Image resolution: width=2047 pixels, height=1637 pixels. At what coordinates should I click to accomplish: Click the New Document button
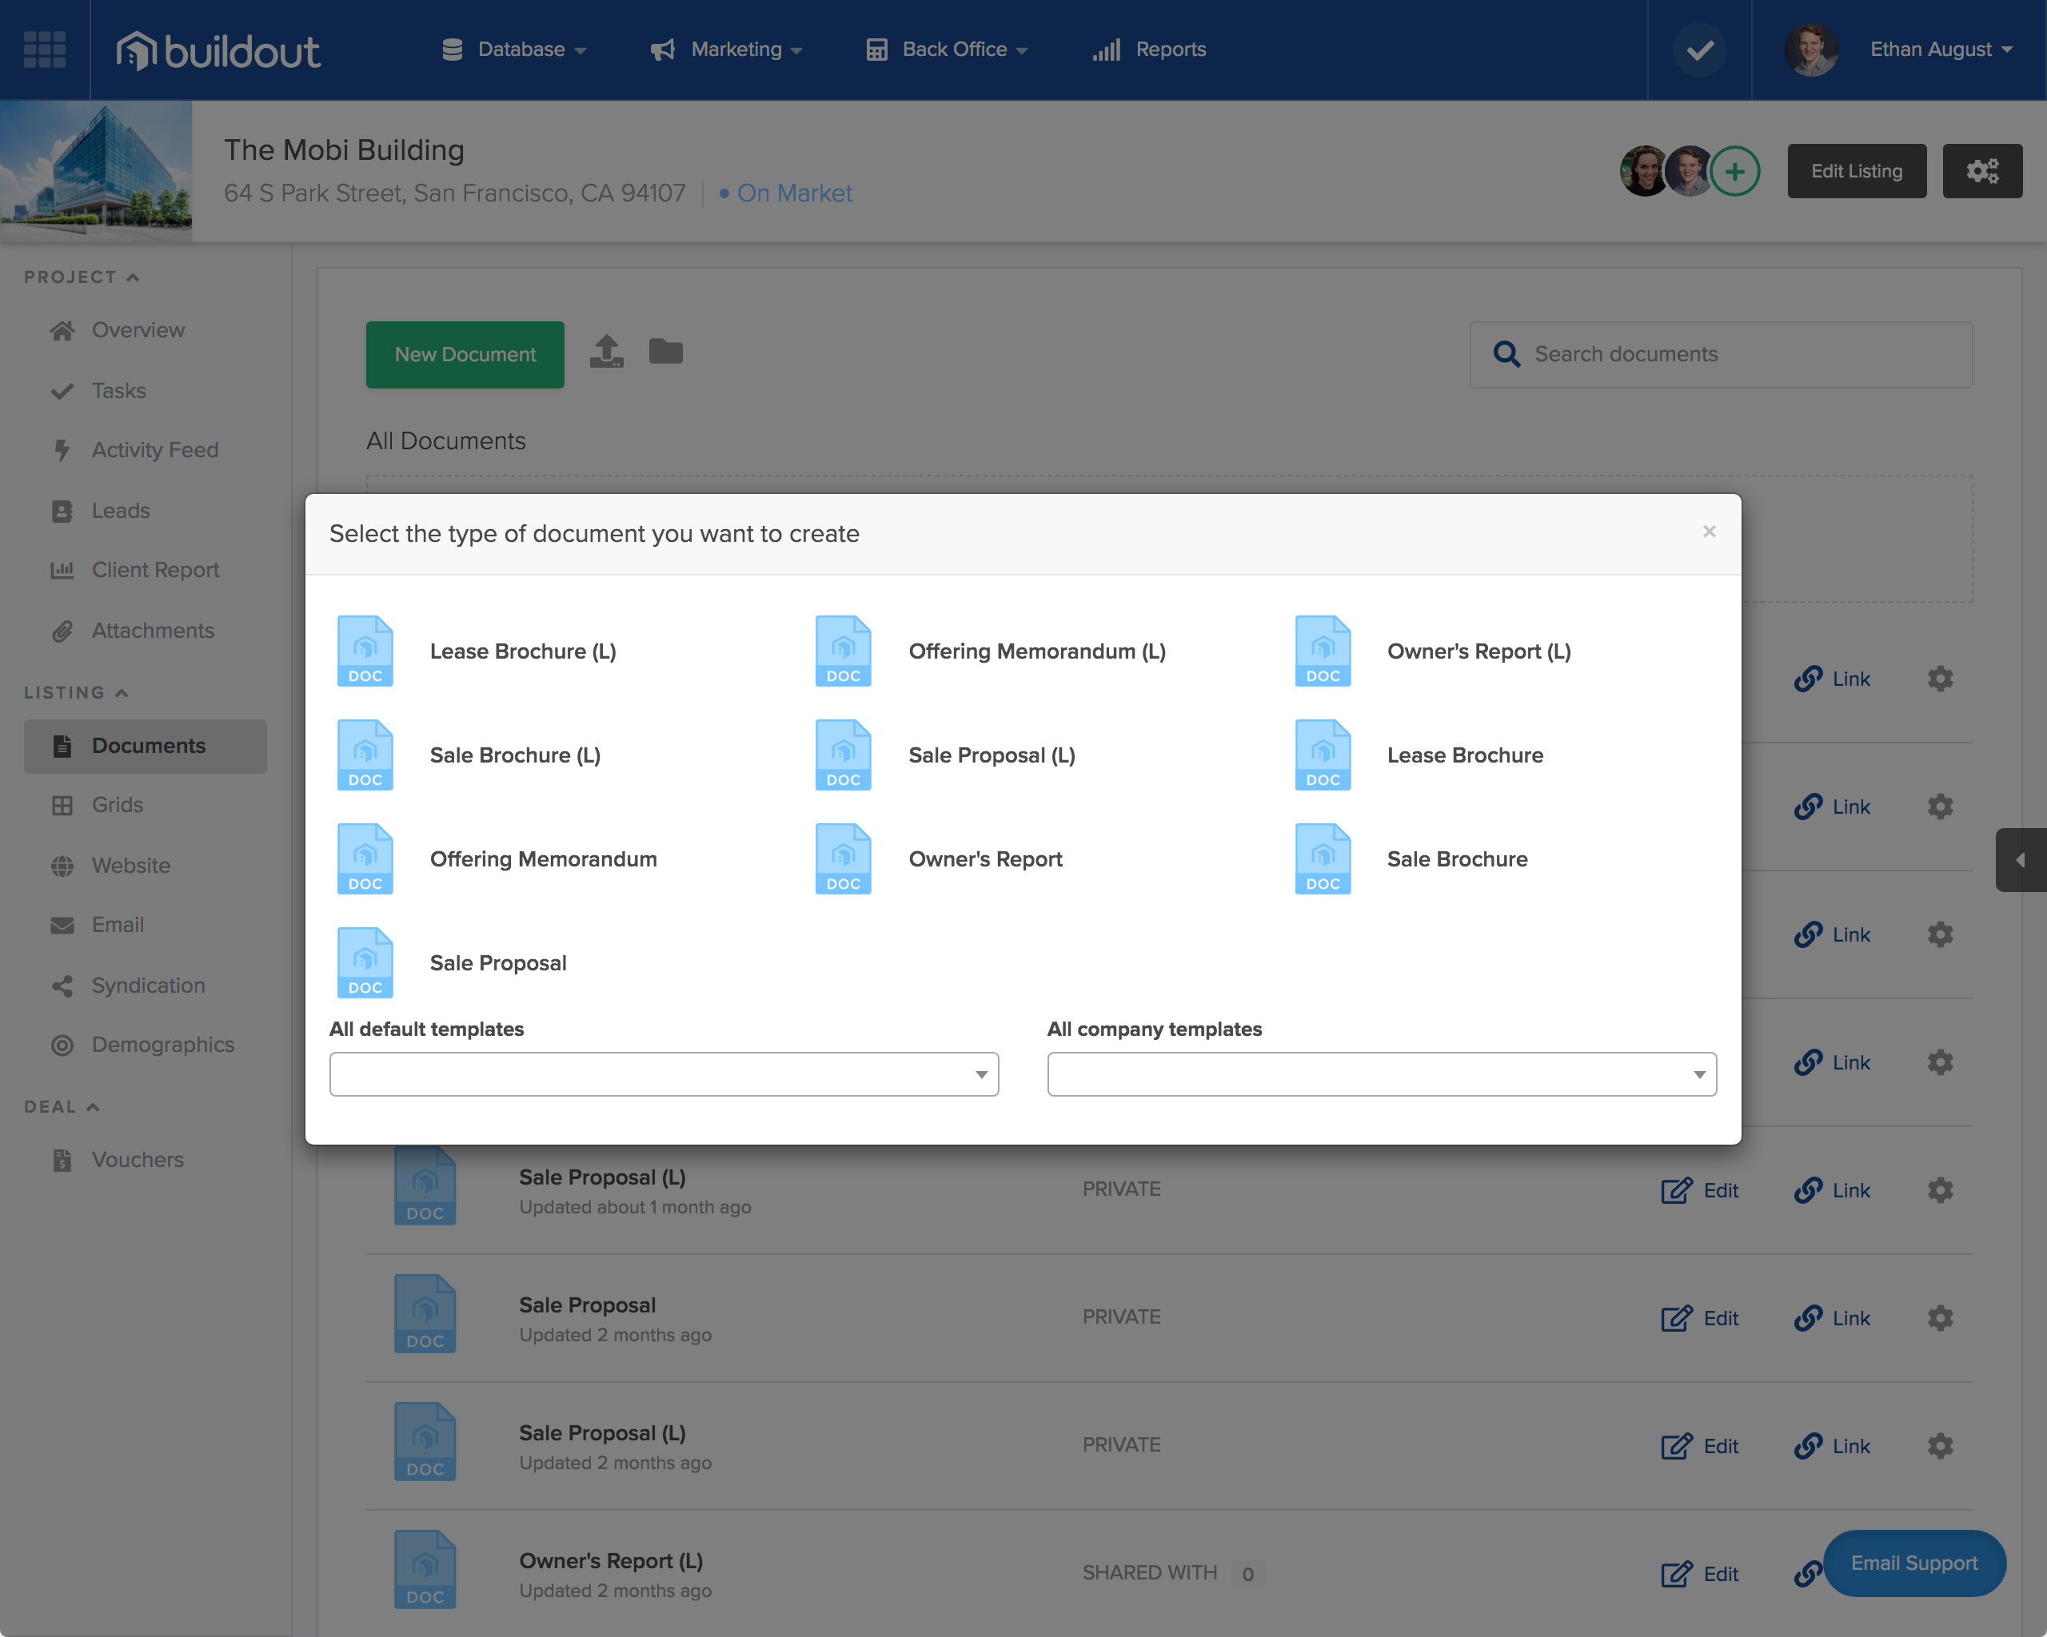465,354
